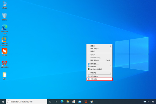Open File Explorer from the taskbar
The height and width of the screenshot is (104, 156).
[68, 102]
